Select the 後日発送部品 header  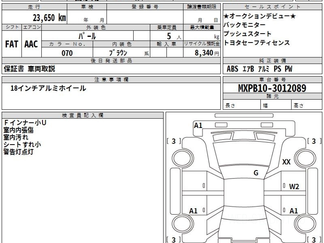[111, 61]
